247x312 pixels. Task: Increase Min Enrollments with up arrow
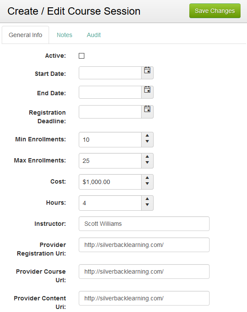147,136
